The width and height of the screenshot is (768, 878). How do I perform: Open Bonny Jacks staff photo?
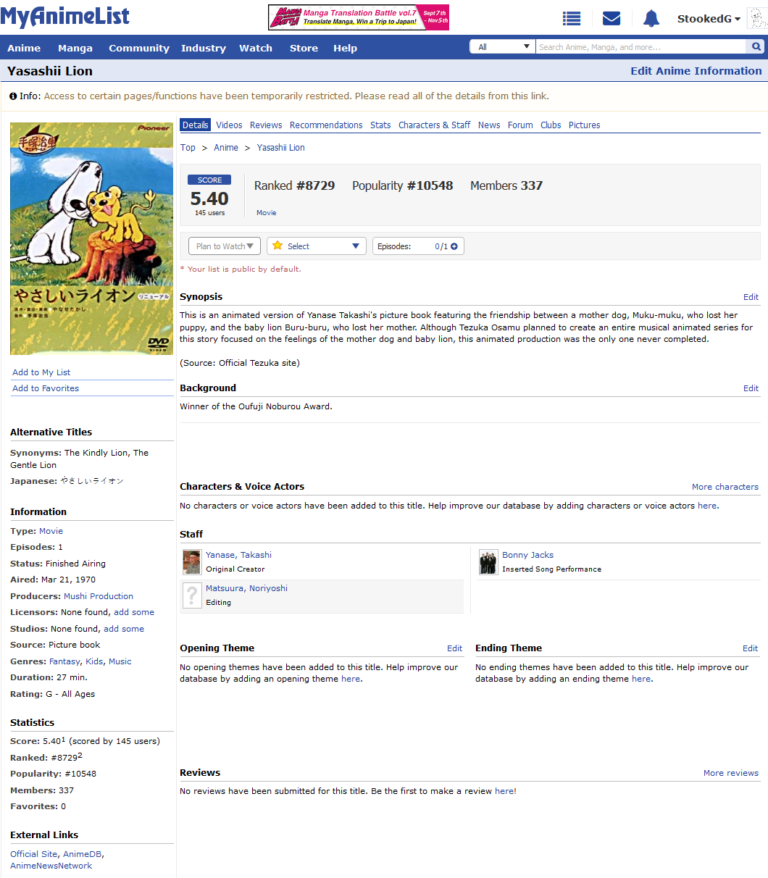point(488,562)
